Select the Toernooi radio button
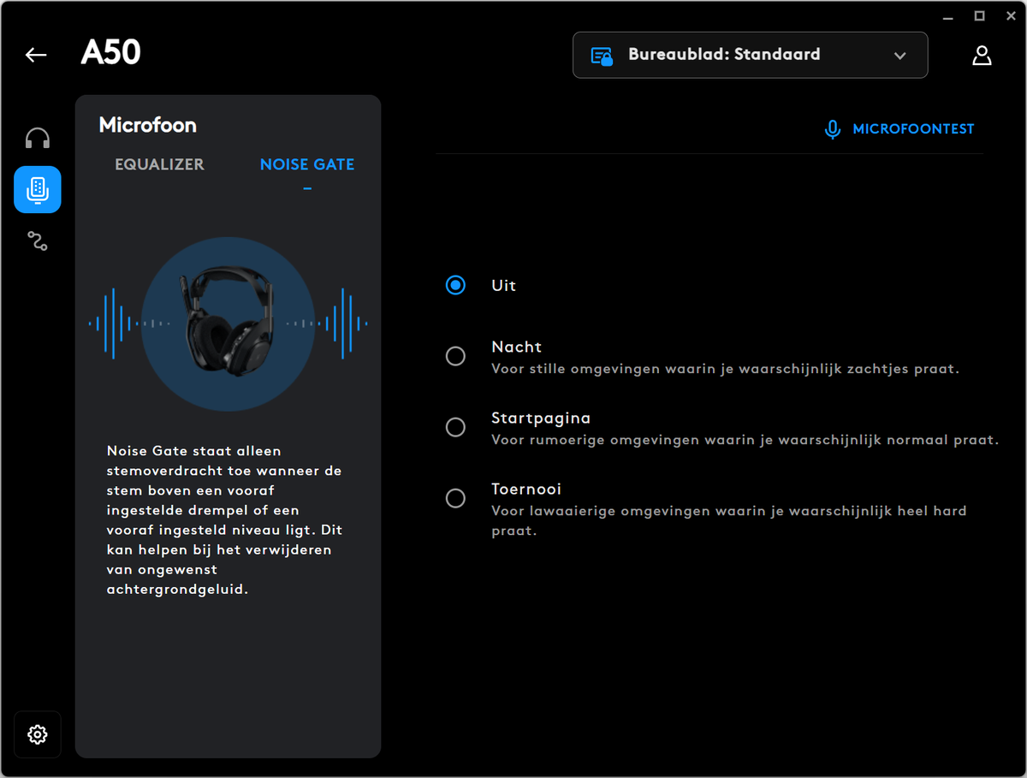Image resolution: width=1027 pixels, height=778 pixels. coord(455,498)
